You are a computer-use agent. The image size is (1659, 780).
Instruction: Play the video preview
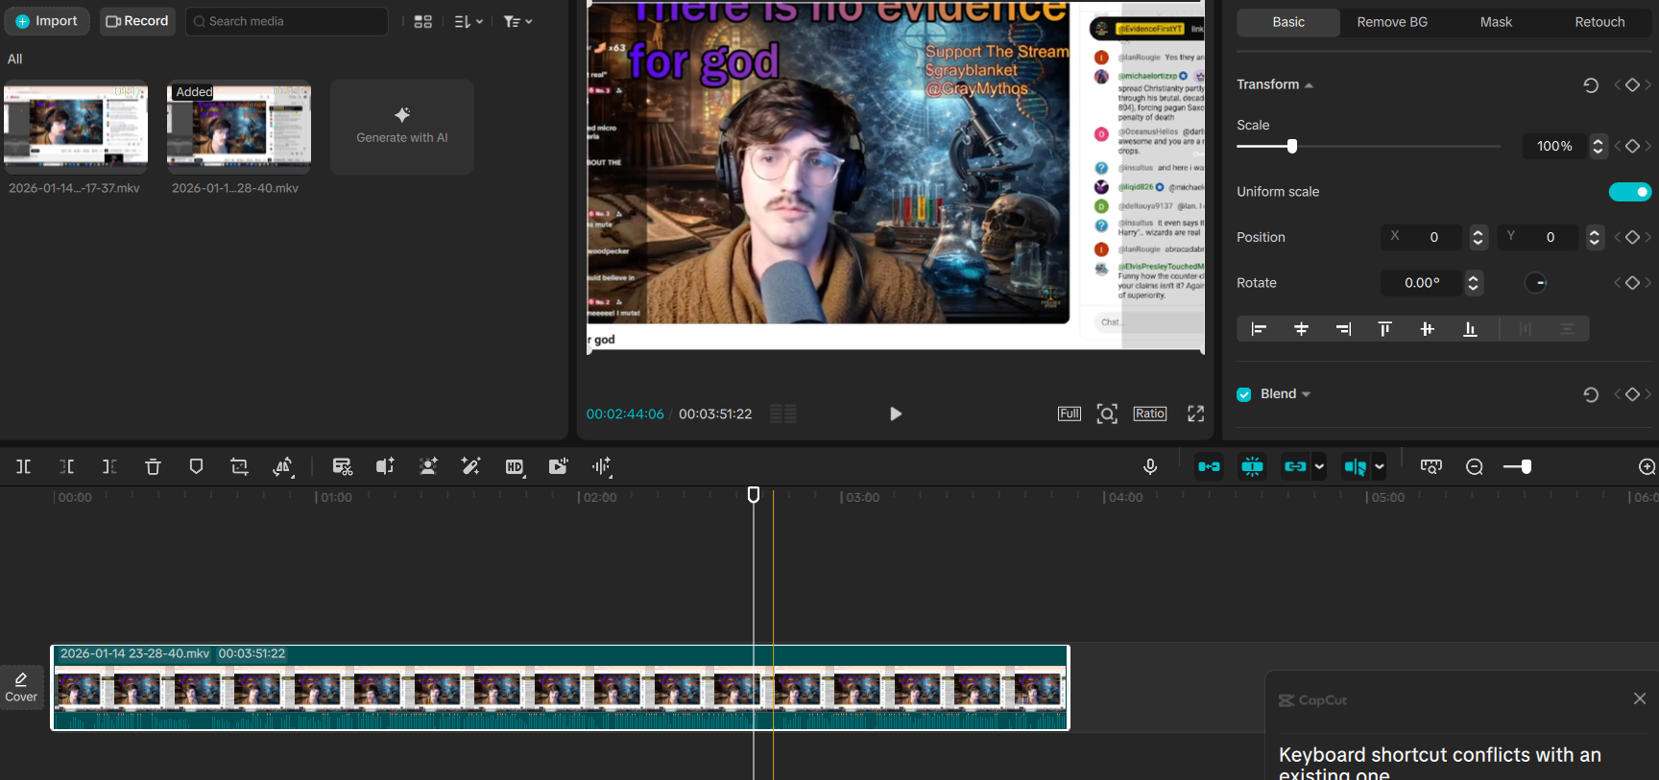(895, 414)
